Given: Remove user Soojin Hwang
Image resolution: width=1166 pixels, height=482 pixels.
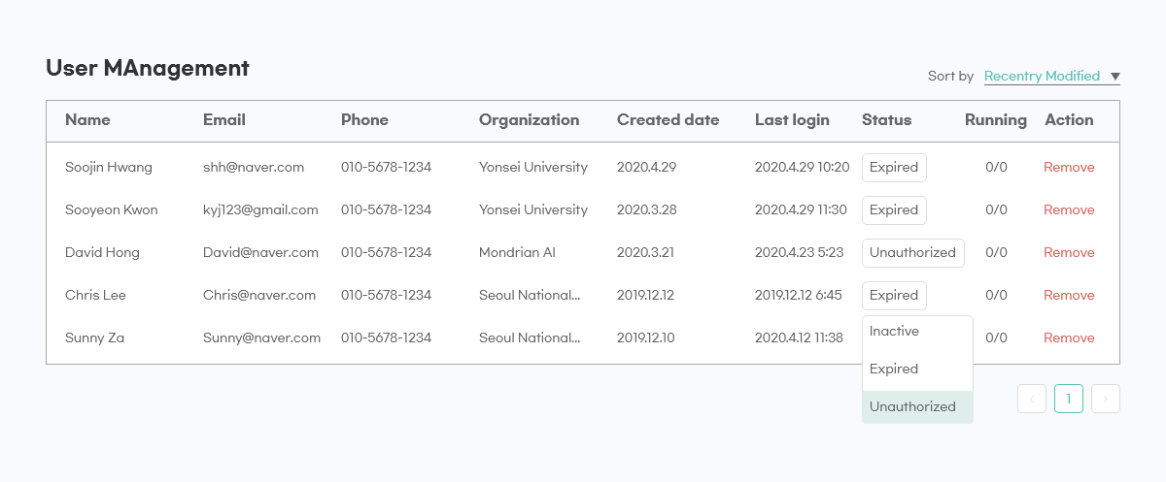Looking at the screenshot, I should pos(1069,167).
